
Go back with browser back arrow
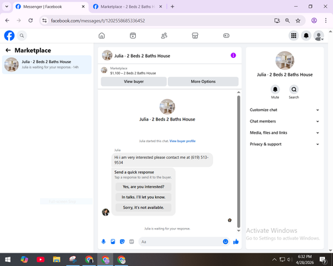click(x=7, y=21)
